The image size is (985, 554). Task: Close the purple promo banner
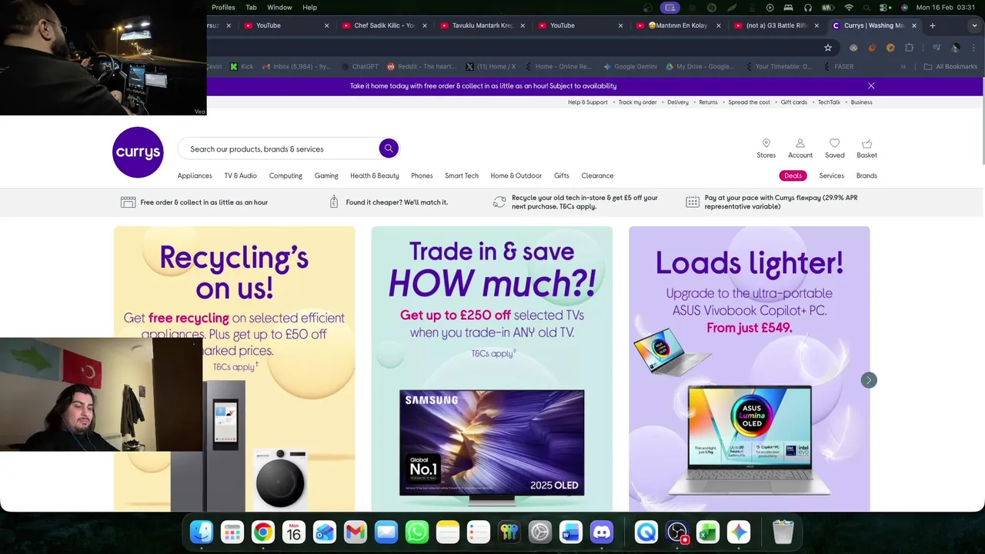(x=871, y=86)
